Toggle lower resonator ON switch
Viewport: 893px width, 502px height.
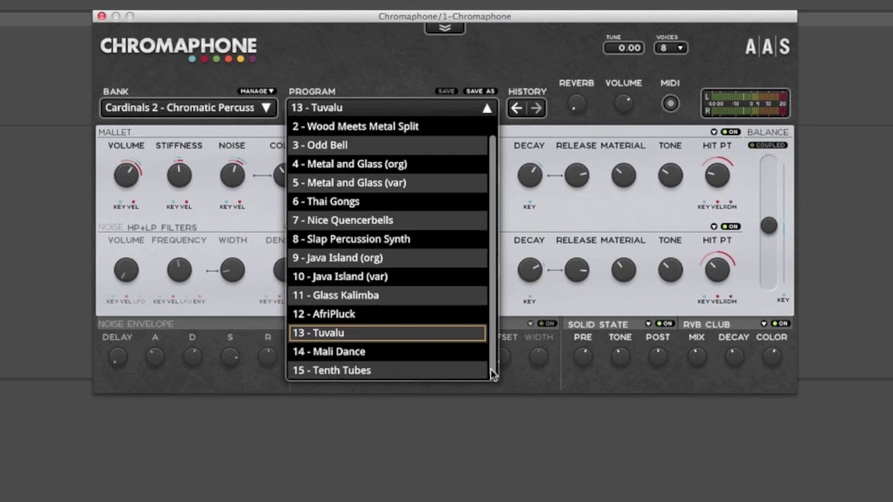(x=730, y=227)
